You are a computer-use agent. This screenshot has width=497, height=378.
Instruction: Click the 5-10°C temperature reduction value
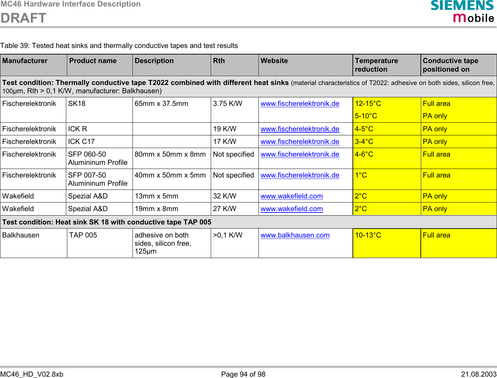(x=366, y=116)
